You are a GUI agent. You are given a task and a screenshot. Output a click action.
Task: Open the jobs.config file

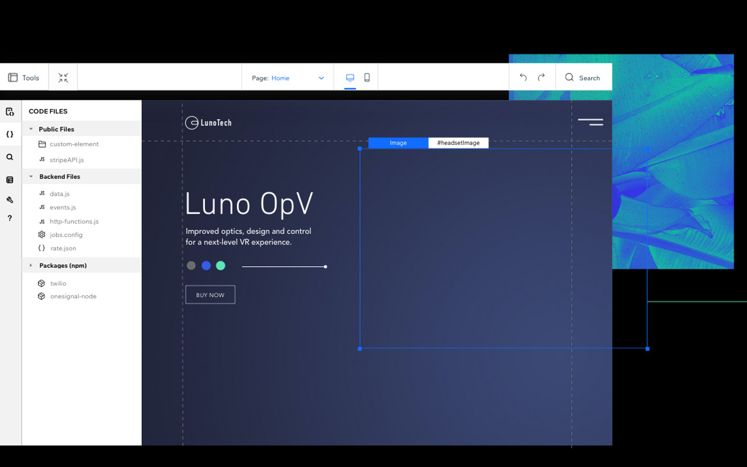pos(60,235)
